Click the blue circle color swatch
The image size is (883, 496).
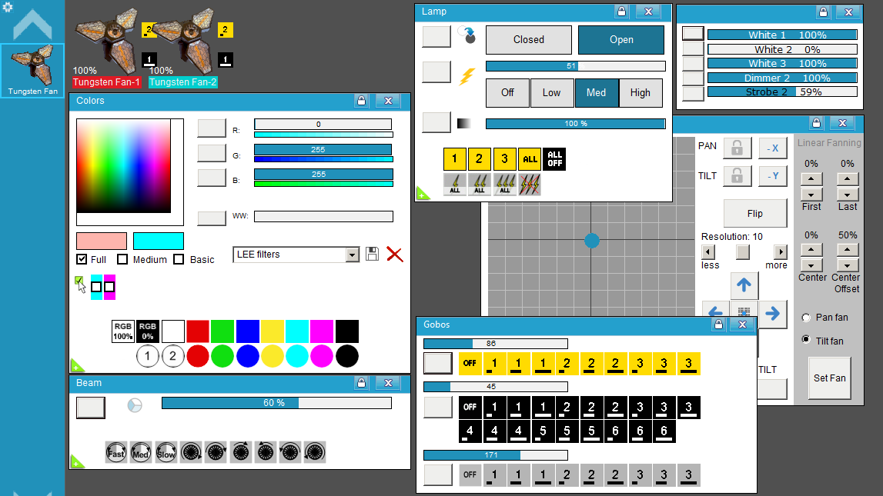click(247, 357)
